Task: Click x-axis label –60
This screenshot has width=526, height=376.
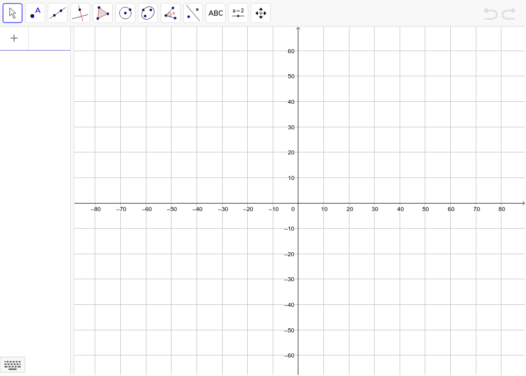Action: [x=146, y=209]
